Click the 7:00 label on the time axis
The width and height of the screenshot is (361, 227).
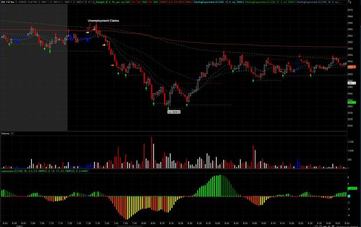point(33,223)
